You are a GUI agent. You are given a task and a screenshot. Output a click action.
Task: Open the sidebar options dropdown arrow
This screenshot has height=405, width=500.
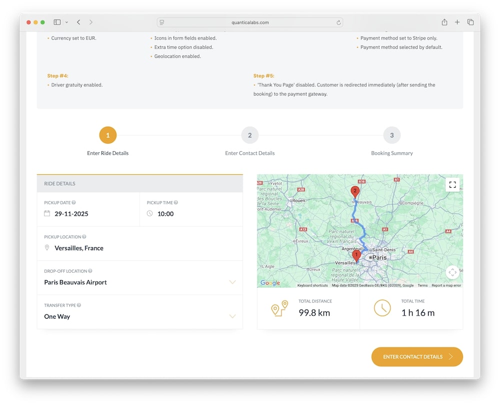coord(66,22)
